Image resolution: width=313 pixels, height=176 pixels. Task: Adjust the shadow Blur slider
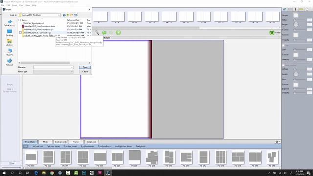pos(300,79)
